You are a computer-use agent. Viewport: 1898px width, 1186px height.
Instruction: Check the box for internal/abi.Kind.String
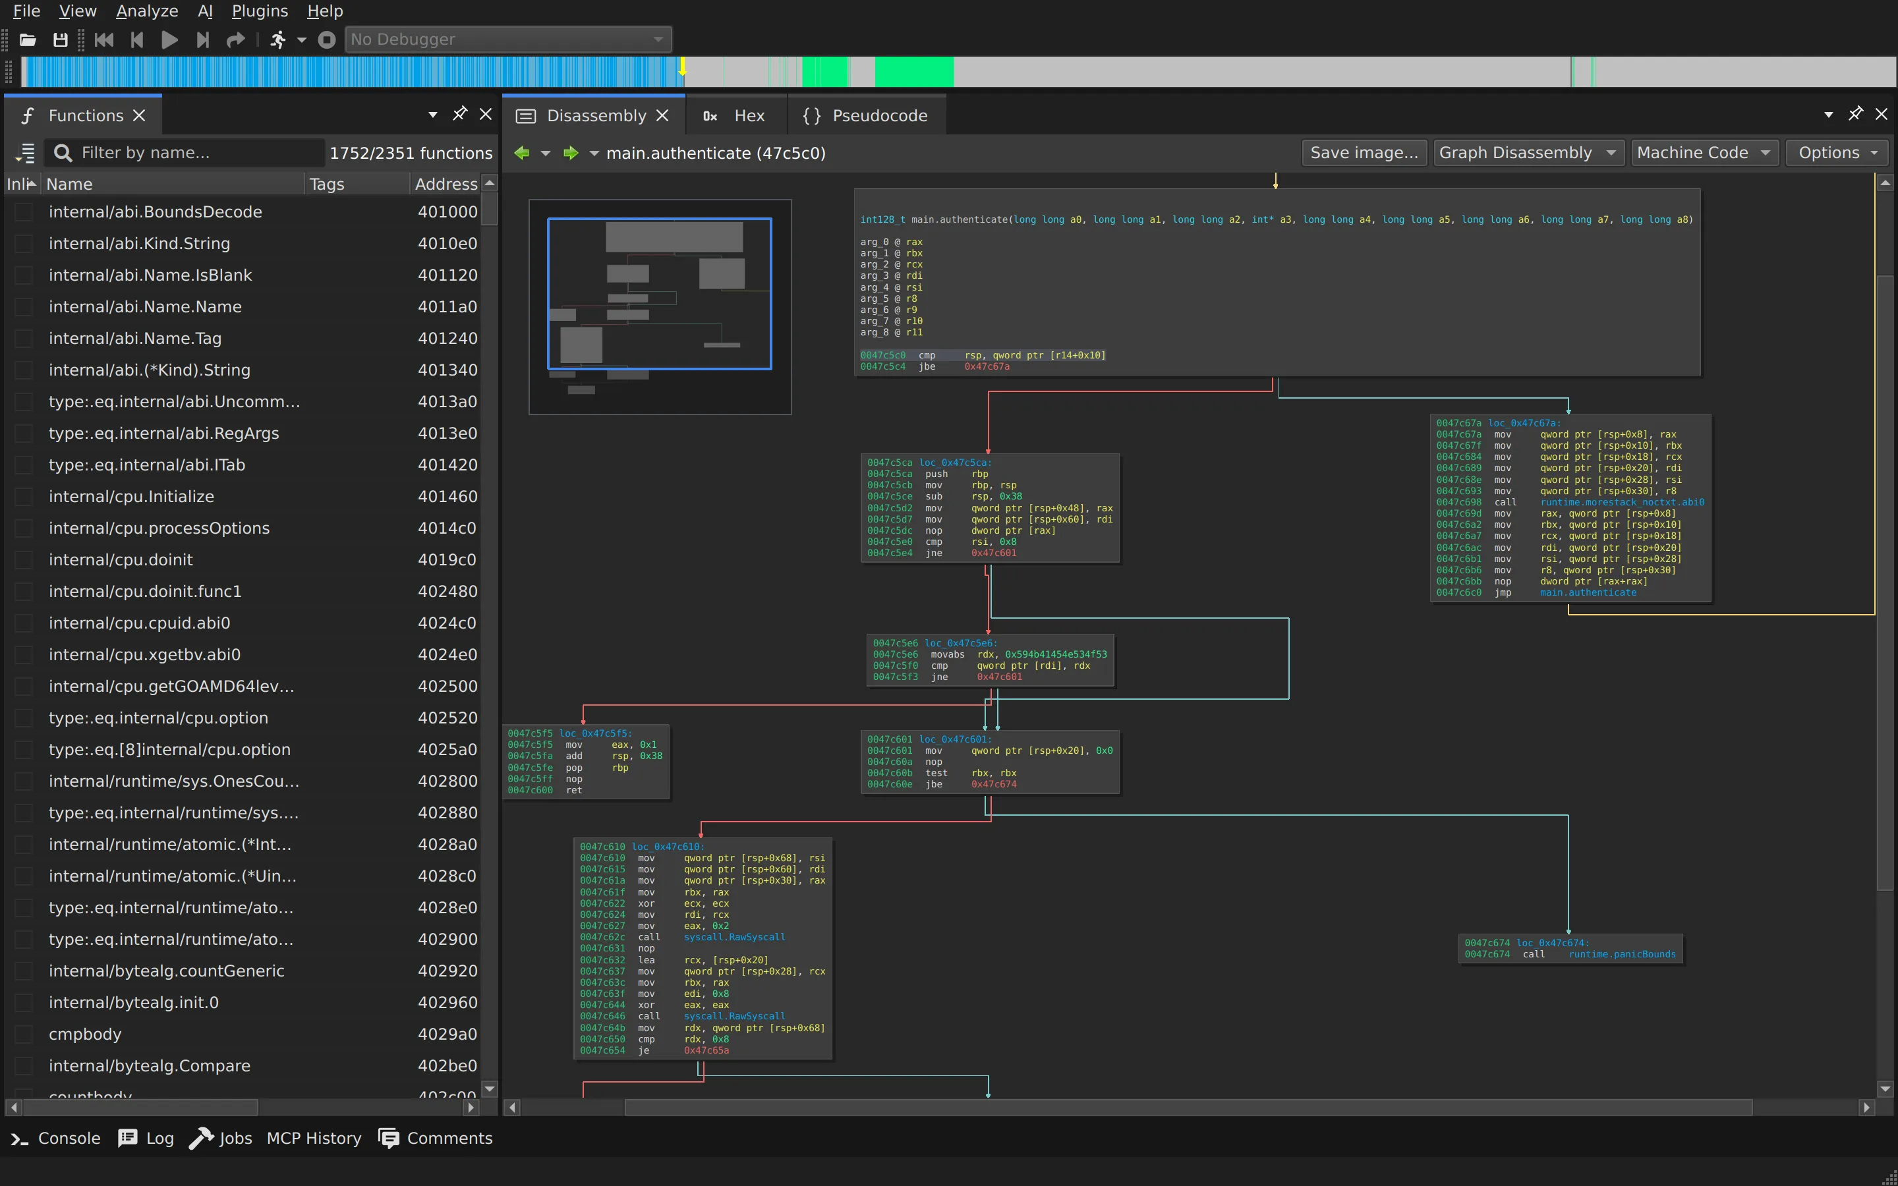tap(24, 244)
